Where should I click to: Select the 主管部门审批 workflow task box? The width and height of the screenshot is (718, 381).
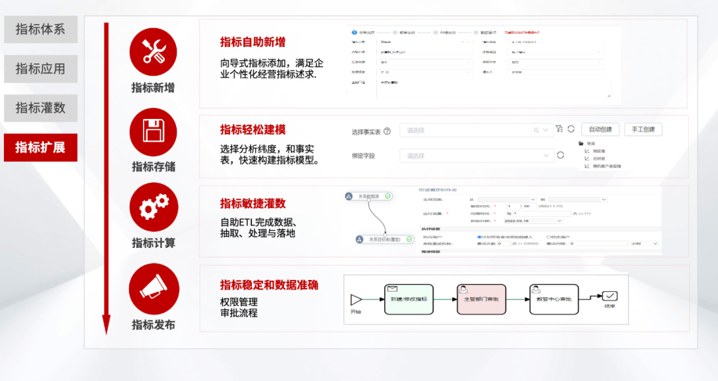[x=482, y=299]
